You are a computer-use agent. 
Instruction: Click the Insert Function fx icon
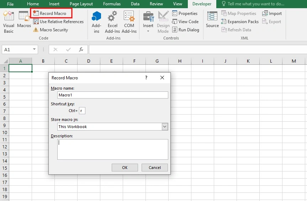[x=81, y=49]
